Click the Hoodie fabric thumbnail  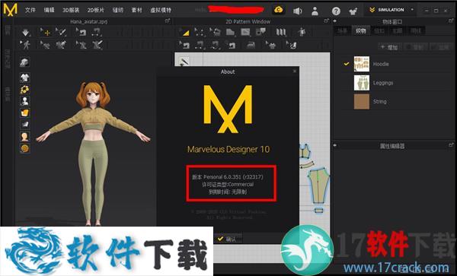(x=361, y=64)
